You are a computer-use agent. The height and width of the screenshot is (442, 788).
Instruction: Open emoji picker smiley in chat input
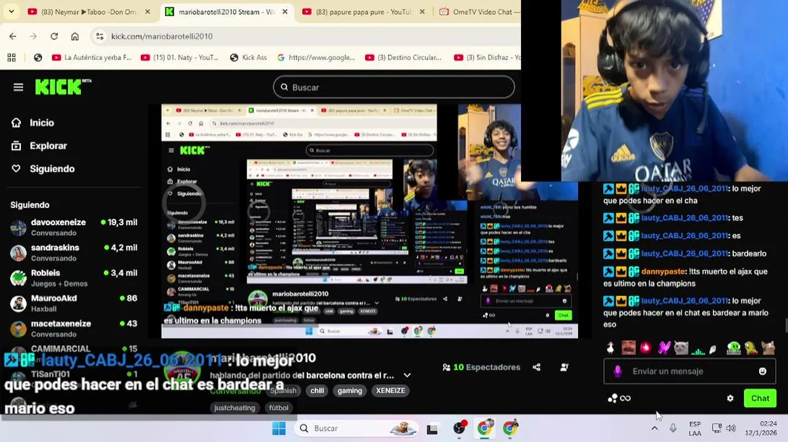coord(763,371)
